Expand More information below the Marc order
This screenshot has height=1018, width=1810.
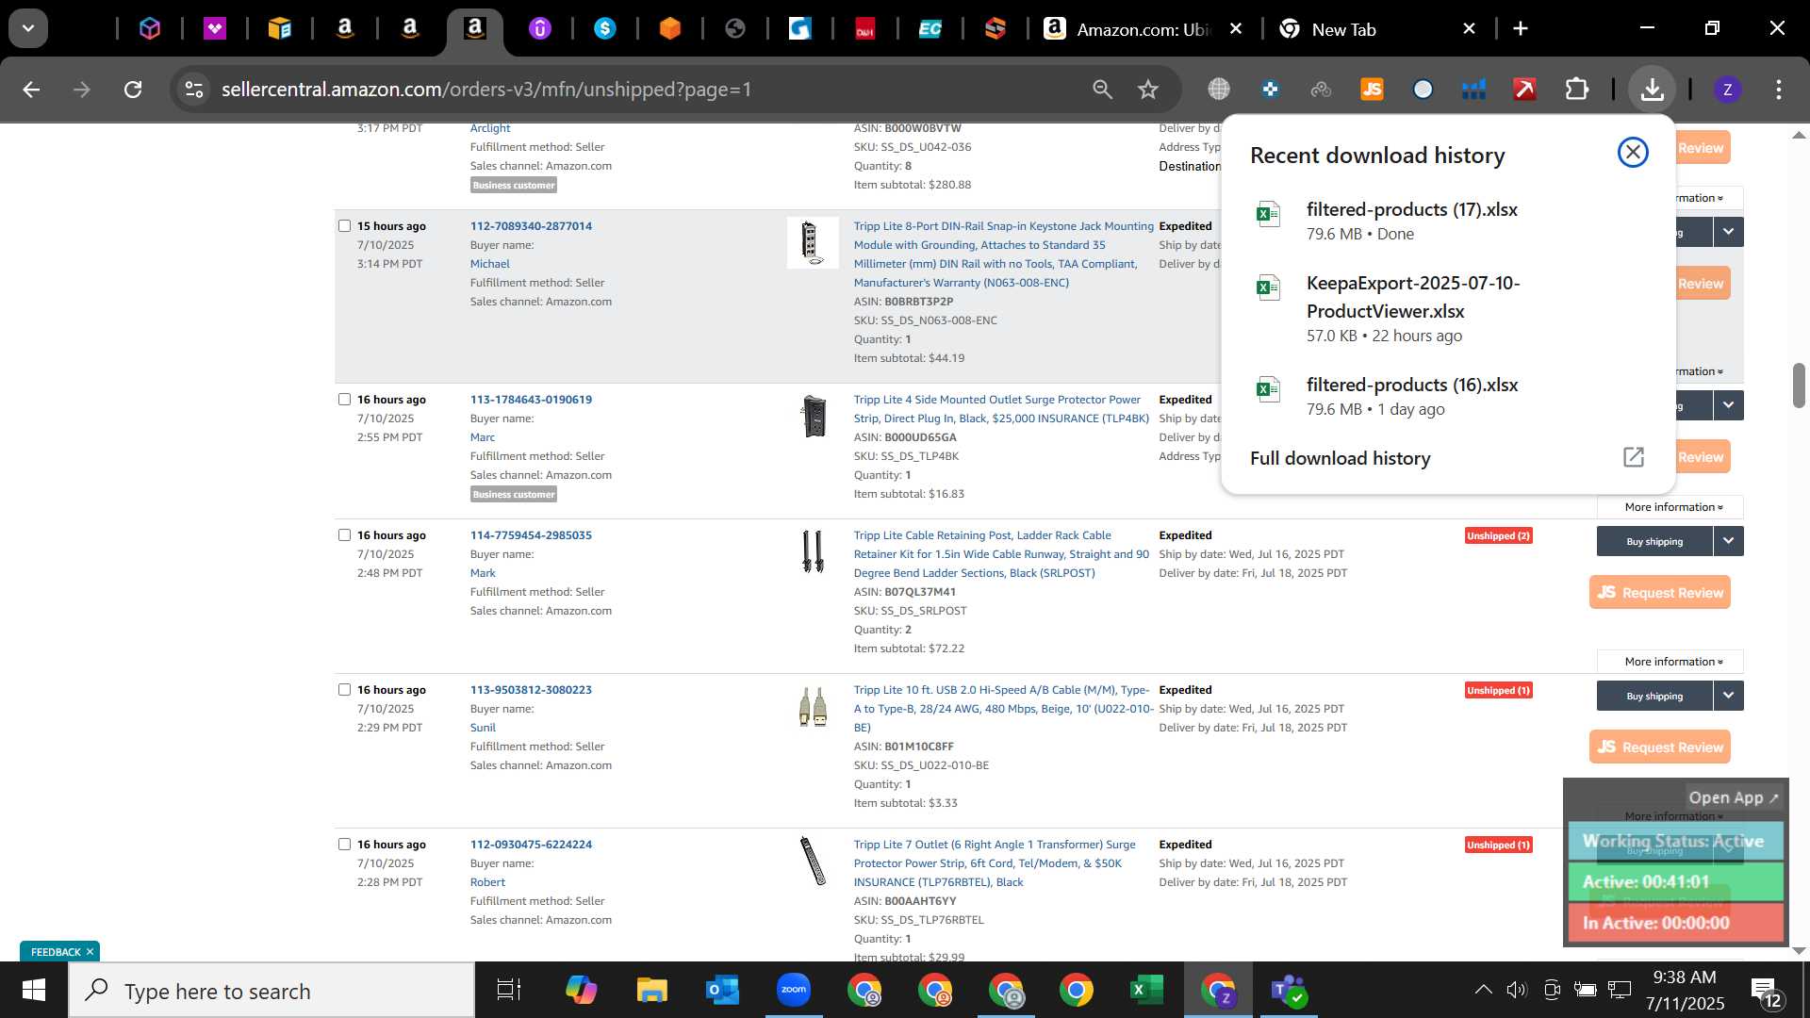1672,507
